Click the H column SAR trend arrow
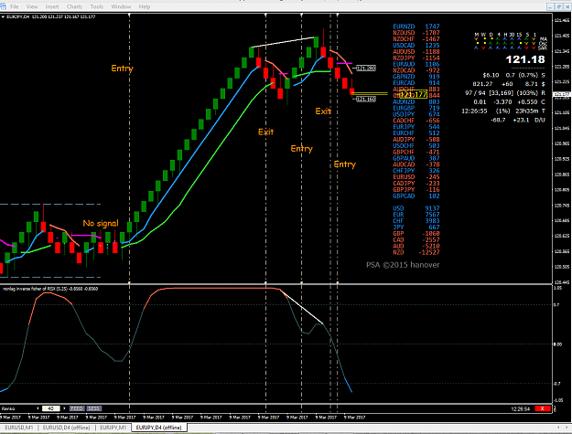The image size is (572, 434). [505, 48]
